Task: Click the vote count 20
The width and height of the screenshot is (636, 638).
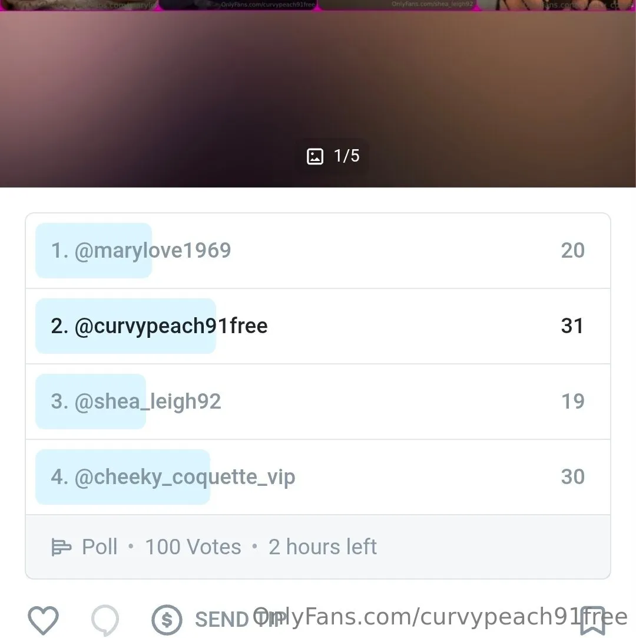Action: tap(572, 250)
